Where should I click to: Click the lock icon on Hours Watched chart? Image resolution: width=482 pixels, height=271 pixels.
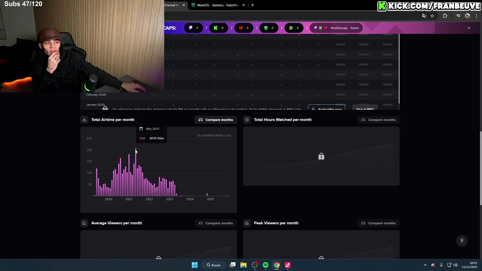point(321,156)
